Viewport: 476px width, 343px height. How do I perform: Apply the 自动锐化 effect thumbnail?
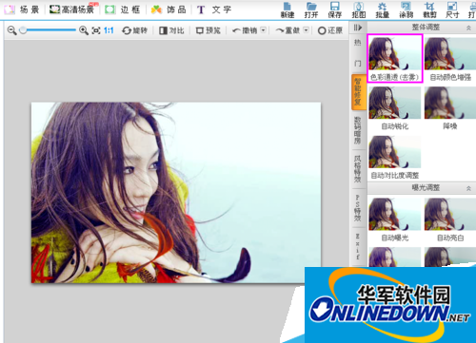pos(395,108)
